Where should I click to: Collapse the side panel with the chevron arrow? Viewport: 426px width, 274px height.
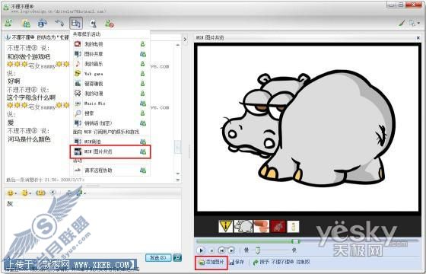pos(186,40)
